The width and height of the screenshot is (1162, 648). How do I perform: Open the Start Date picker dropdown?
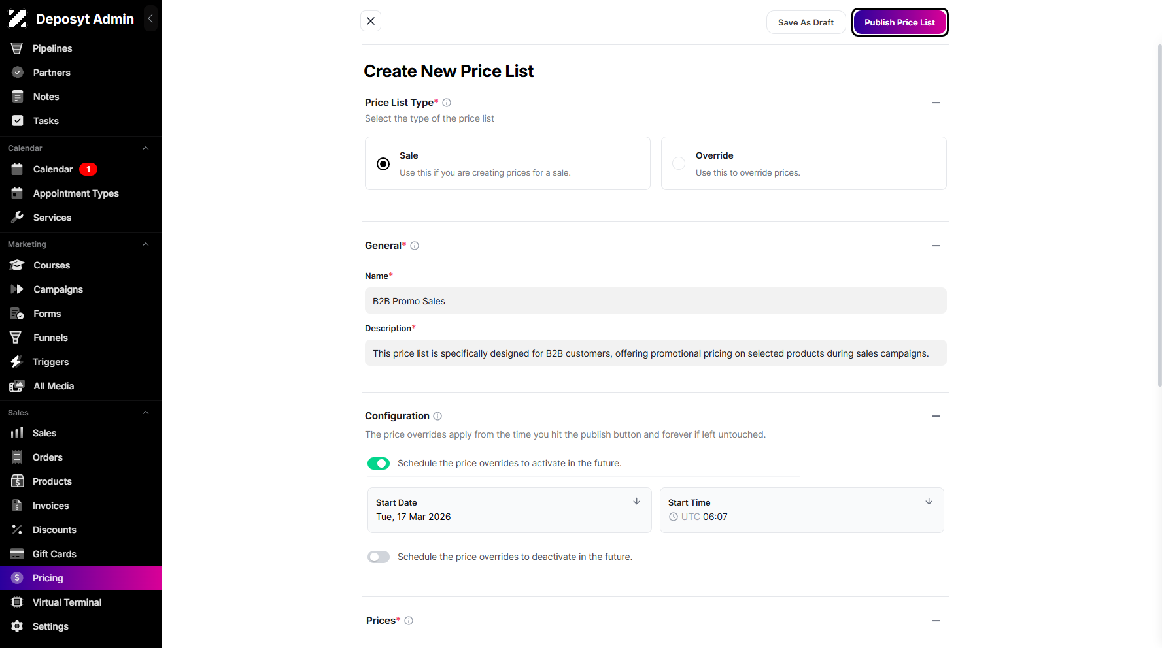(x=509, y=510)
